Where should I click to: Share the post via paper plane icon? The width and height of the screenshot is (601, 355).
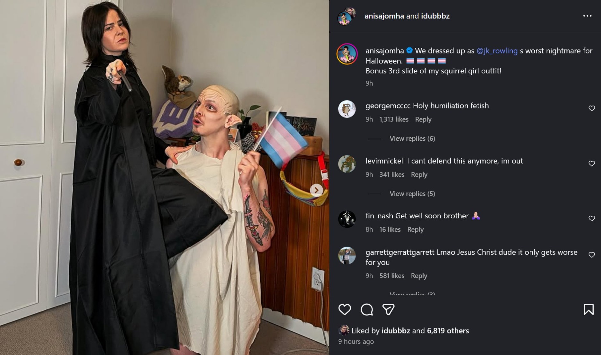pyautogui.click(x=388, y=309)
